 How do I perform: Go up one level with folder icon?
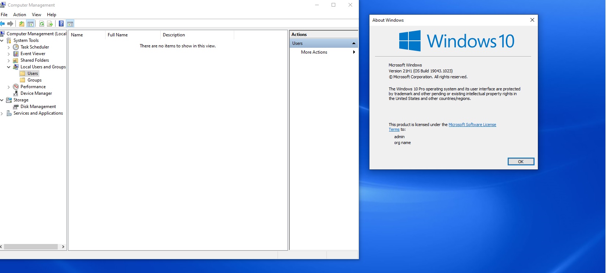22,24
